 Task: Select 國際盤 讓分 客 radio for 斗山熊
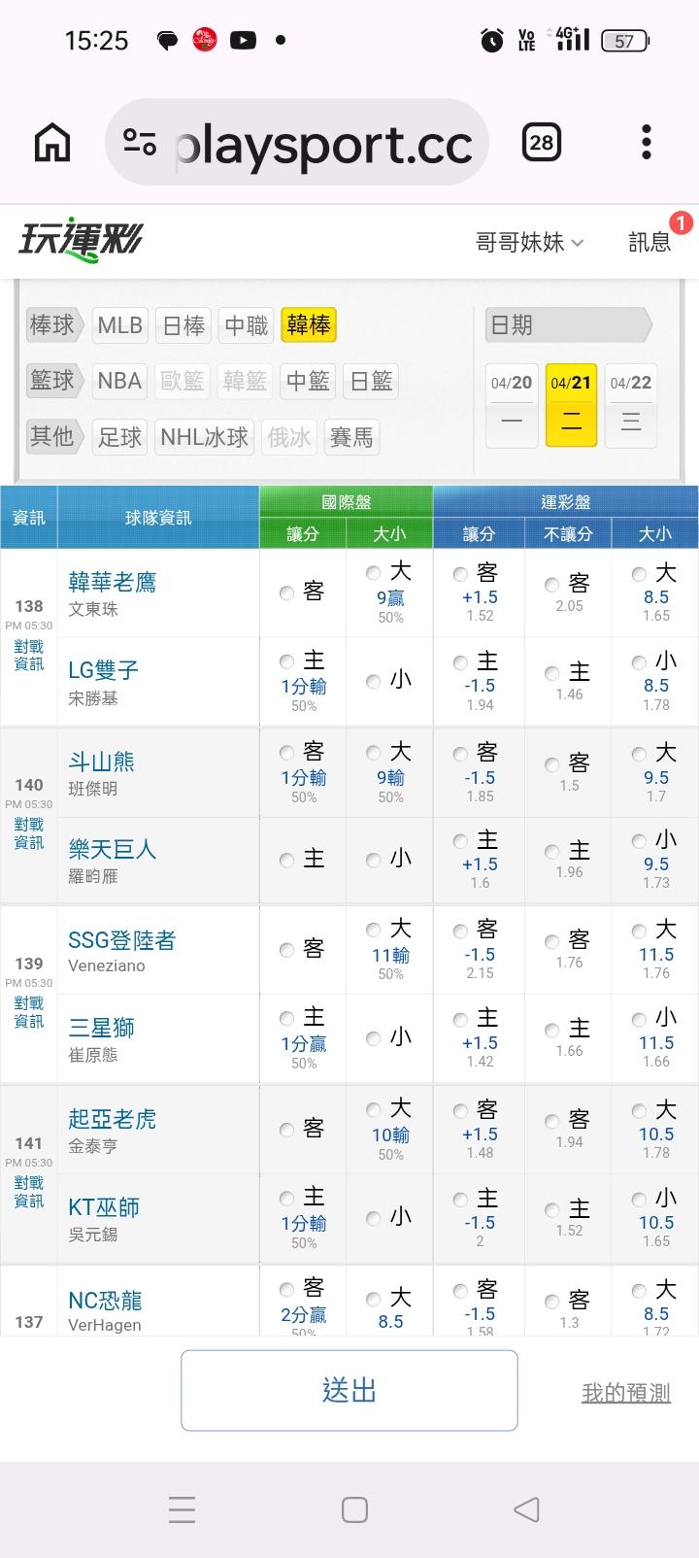click(x=286, y=752)
